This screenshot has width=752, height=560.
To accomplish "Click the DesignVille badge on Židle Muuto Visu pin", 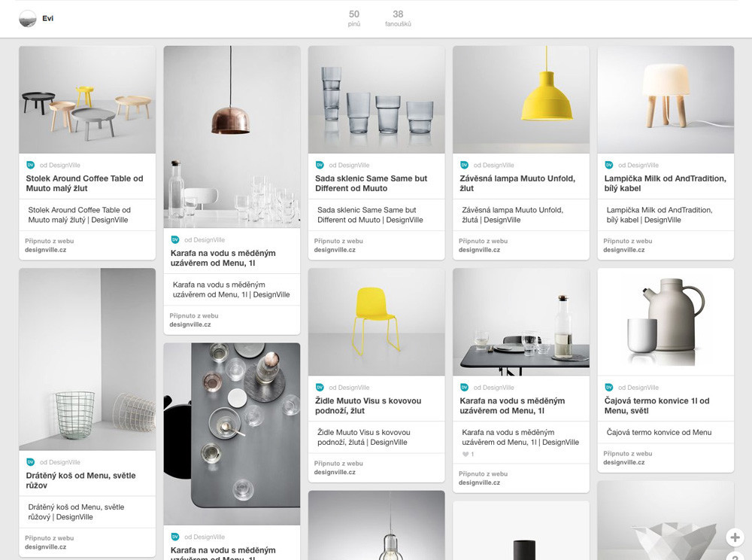I will point(320,387).
